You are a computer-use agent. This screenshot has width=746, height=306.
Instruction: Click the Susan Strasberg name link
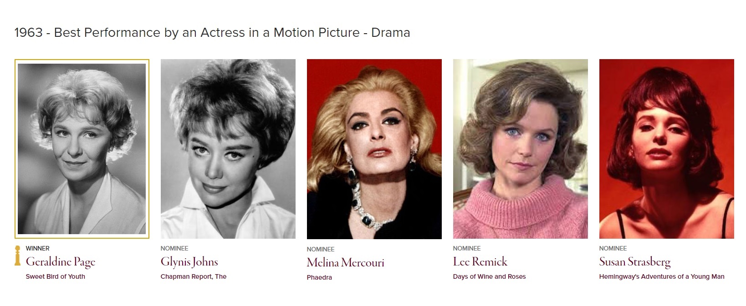[x=634, y=262]
